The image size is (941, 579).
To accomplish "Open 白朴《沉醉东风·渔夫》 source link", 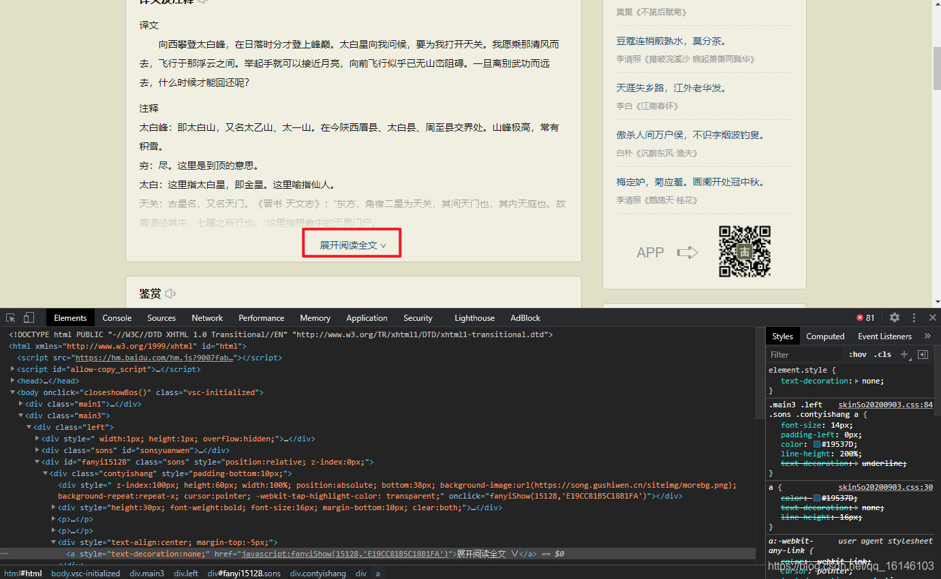I will point(657,153).
